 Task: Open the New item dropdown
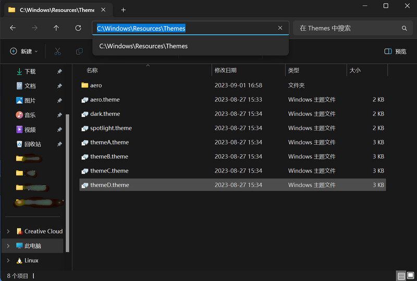tap(24, 51)
